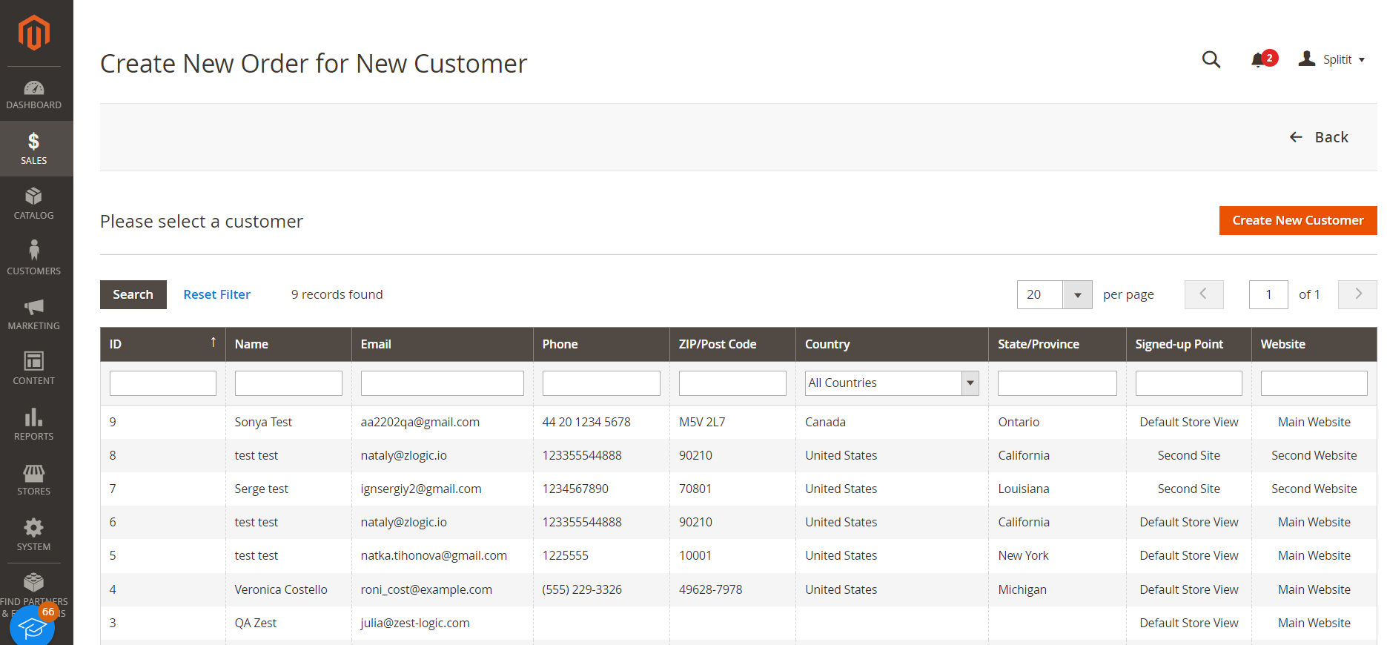Select customer Sonya Test
The height and width of the screenshot is (645, 1387).
pos(263,422)
